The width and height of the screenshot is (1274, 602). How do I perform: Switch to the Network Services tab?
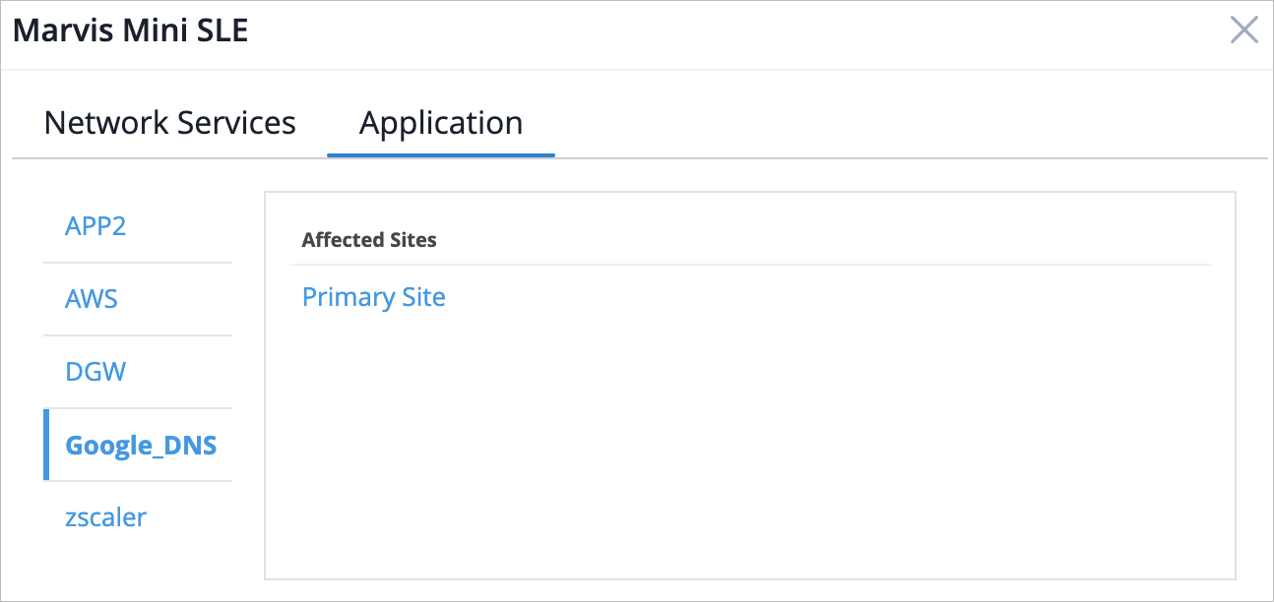(170, 123)
